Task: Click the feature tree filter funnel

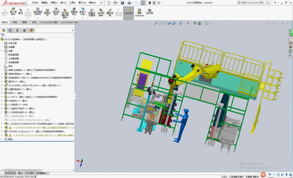Action: (x=2, y=35)
